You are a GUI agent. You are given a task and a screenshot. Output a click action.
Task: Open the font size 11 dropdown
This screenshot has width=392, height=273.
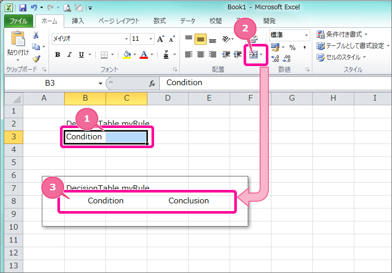pos(150,39)
